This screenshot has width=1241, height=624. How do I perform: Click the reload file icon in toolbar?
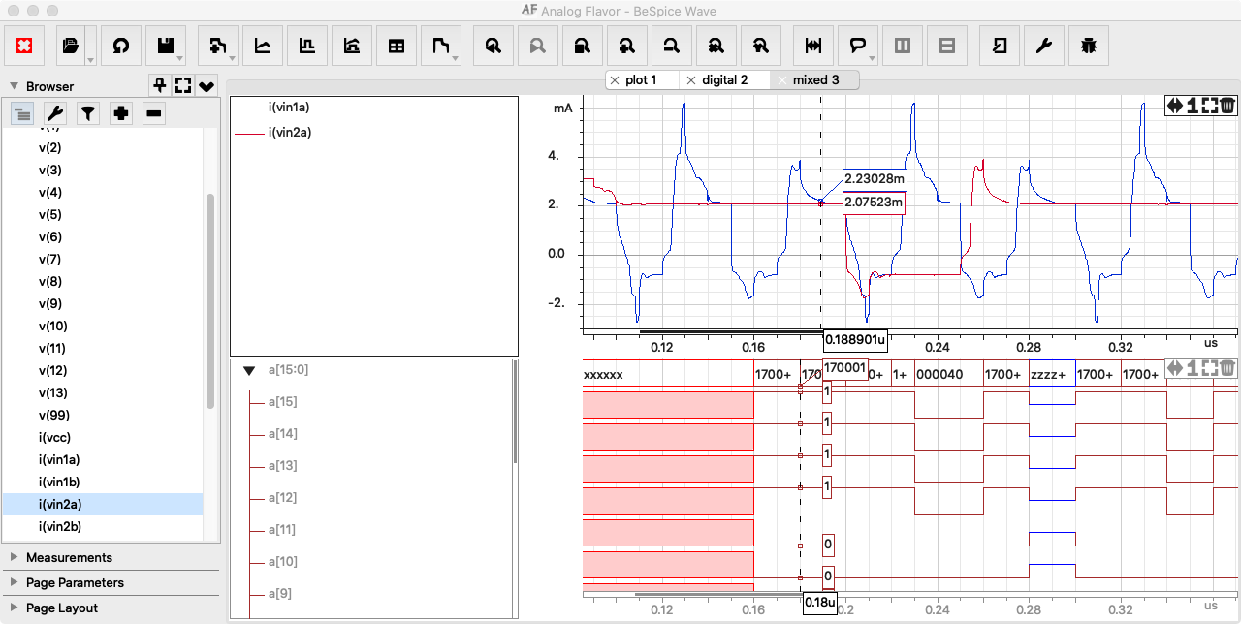click(121, 46)
